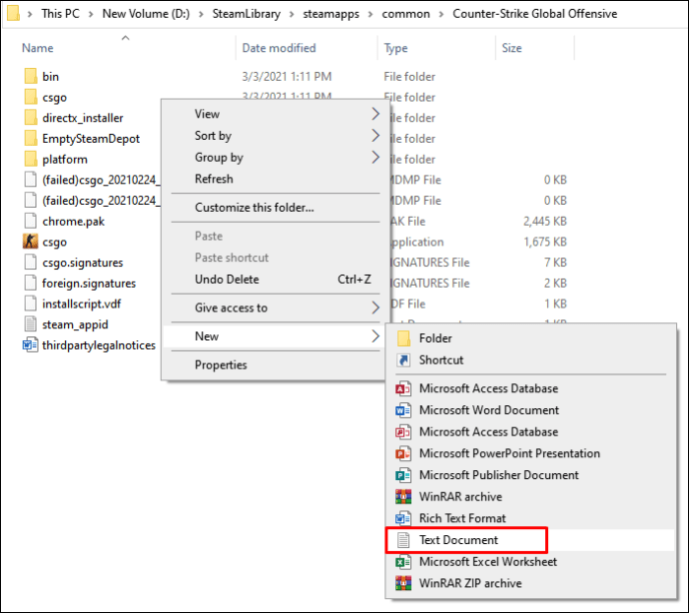Select the csgo.signatures file name
689x613 pixels.
(x=83, y=263)
